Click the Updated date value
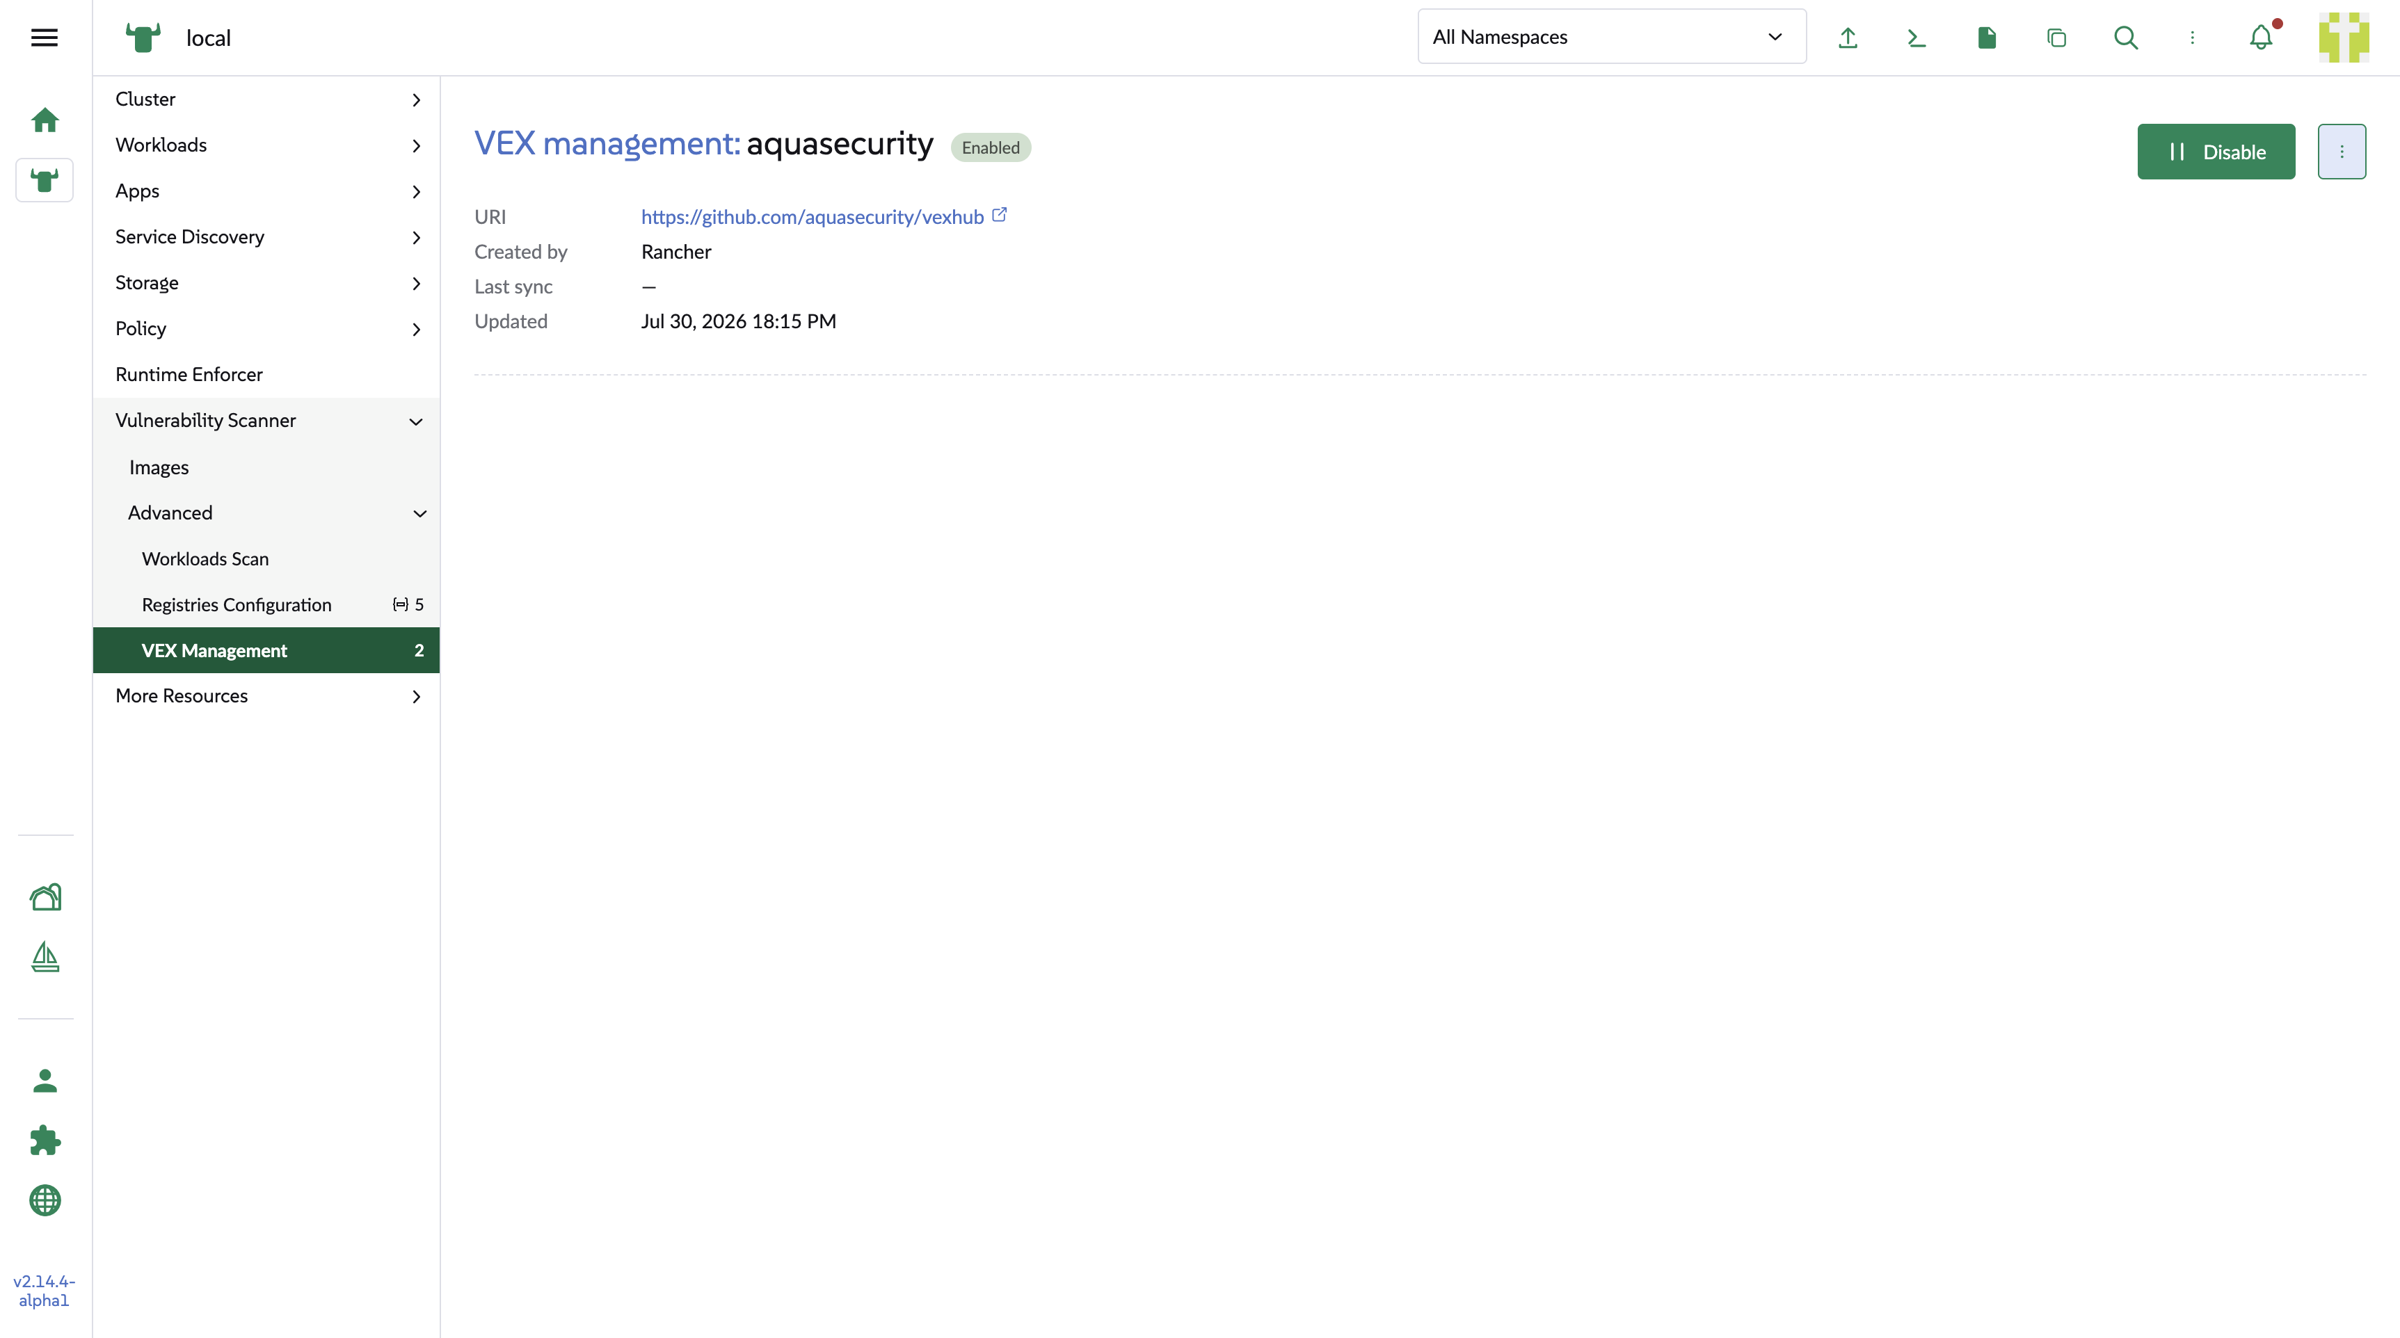Screen dimensions: 2400x1338 click(739, 321)
